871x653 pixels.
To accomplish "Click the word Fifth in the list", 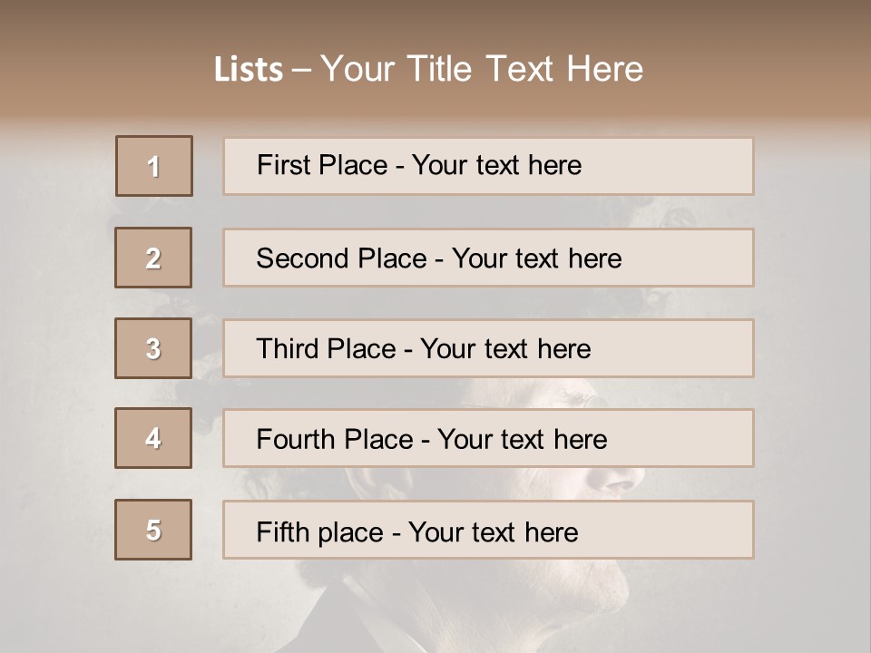I will (x=283, y=531).
